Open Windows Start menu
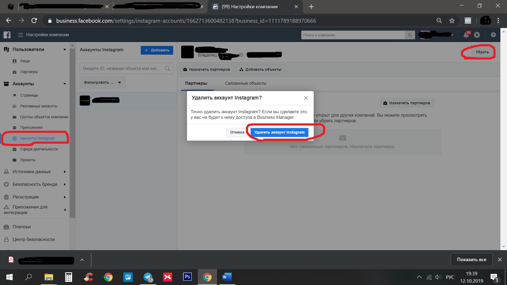Screen dimensions: 507x285 (x=10, y=276)
